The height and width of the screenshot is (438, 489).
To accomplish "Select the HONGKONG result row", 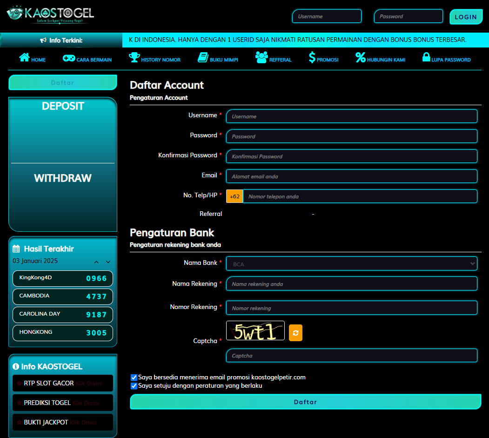I will point(63,333).
